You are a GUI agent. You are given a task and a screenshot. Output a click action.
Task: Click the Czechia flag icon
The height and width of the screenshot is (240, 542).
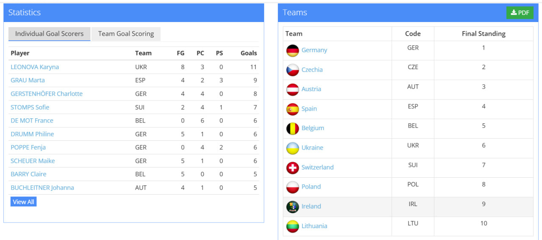click(293, 70)
